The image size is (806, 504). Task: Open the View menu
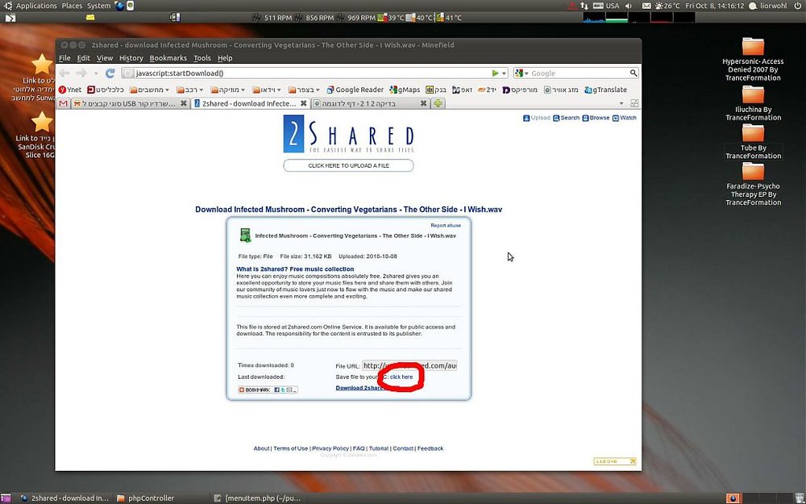104,58
